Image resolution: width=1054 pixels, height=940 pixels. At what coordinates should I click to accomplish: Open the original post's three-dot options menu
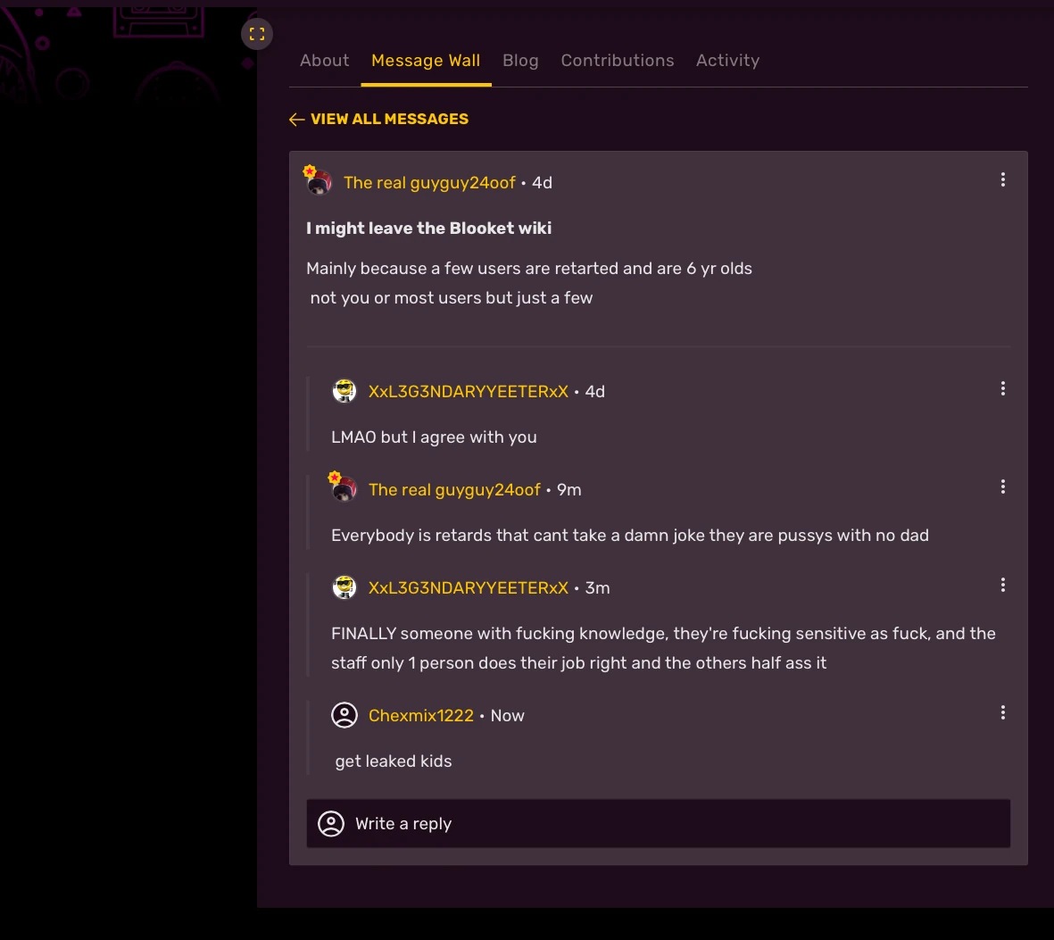pyautogui.click(x=1003, y=179)
